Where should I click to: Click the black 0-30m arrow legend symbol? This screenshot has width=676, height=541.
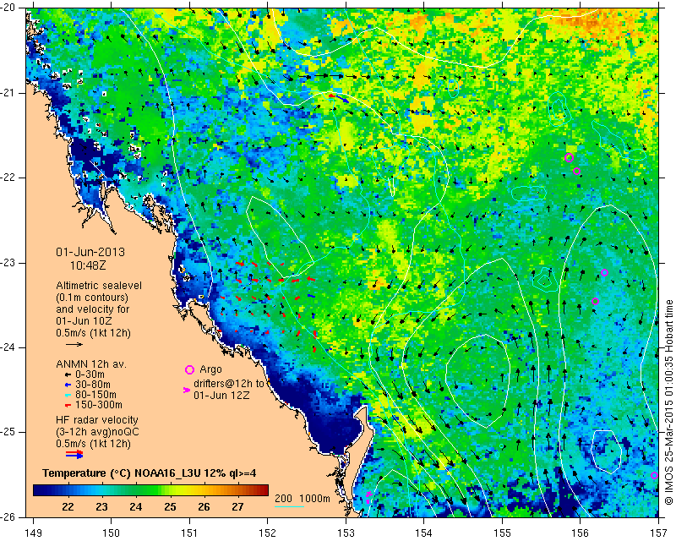tap(68, 375)
